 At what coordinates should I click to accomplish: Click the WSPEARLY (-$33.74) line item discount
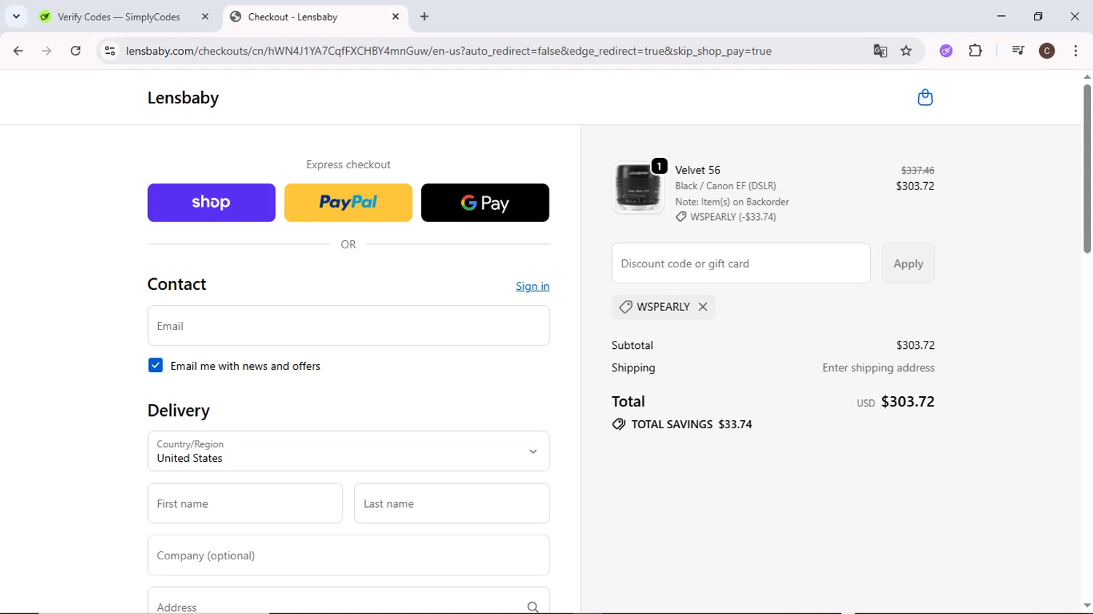(x=726, y=217)
